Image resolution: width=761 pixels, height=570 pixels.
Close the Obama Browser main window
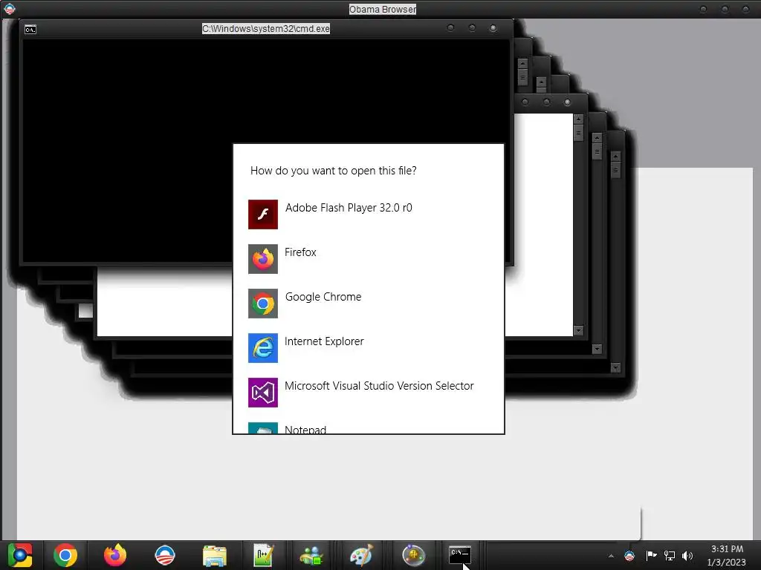(x=746, y=9)
